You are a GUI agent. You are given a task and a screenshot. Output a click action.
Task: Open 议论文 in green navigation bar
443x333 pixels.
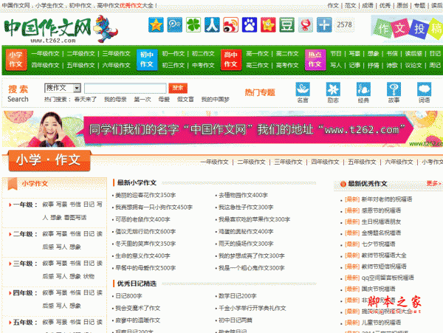[x=413, y=66]
